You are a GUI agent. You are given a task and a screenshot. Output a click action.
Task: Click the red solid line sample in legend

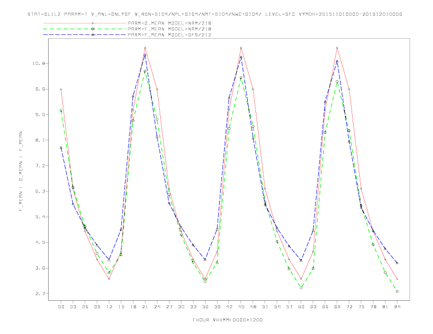(x=85, y=23)
